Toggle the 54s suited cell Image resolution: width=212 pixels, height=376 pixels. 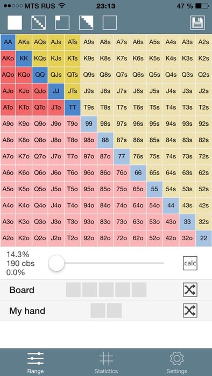coord(171,189)
